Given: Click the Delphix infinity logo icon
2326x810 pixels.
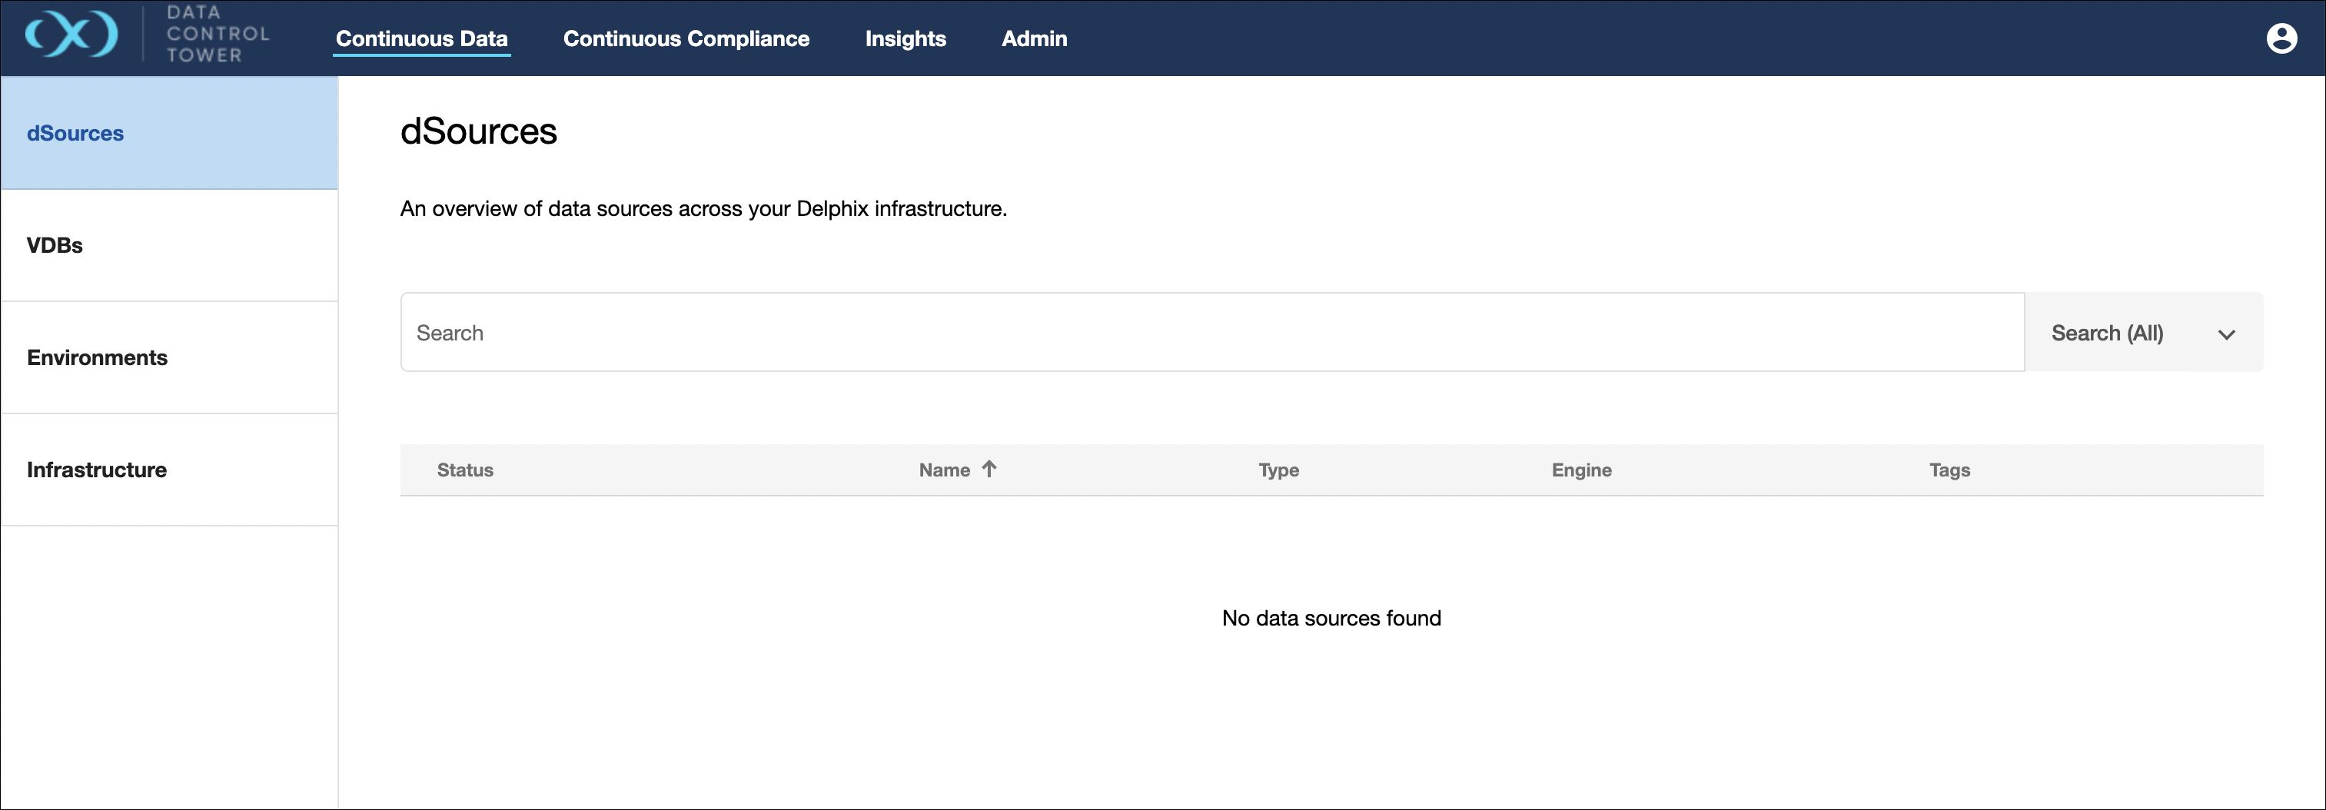Looking at the screenshot, I should [71, 35].
